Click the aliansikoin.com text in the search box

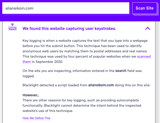19,8
